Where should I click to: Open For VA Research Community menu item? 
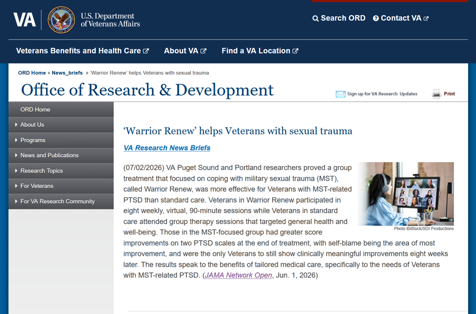tap(61, 201)
